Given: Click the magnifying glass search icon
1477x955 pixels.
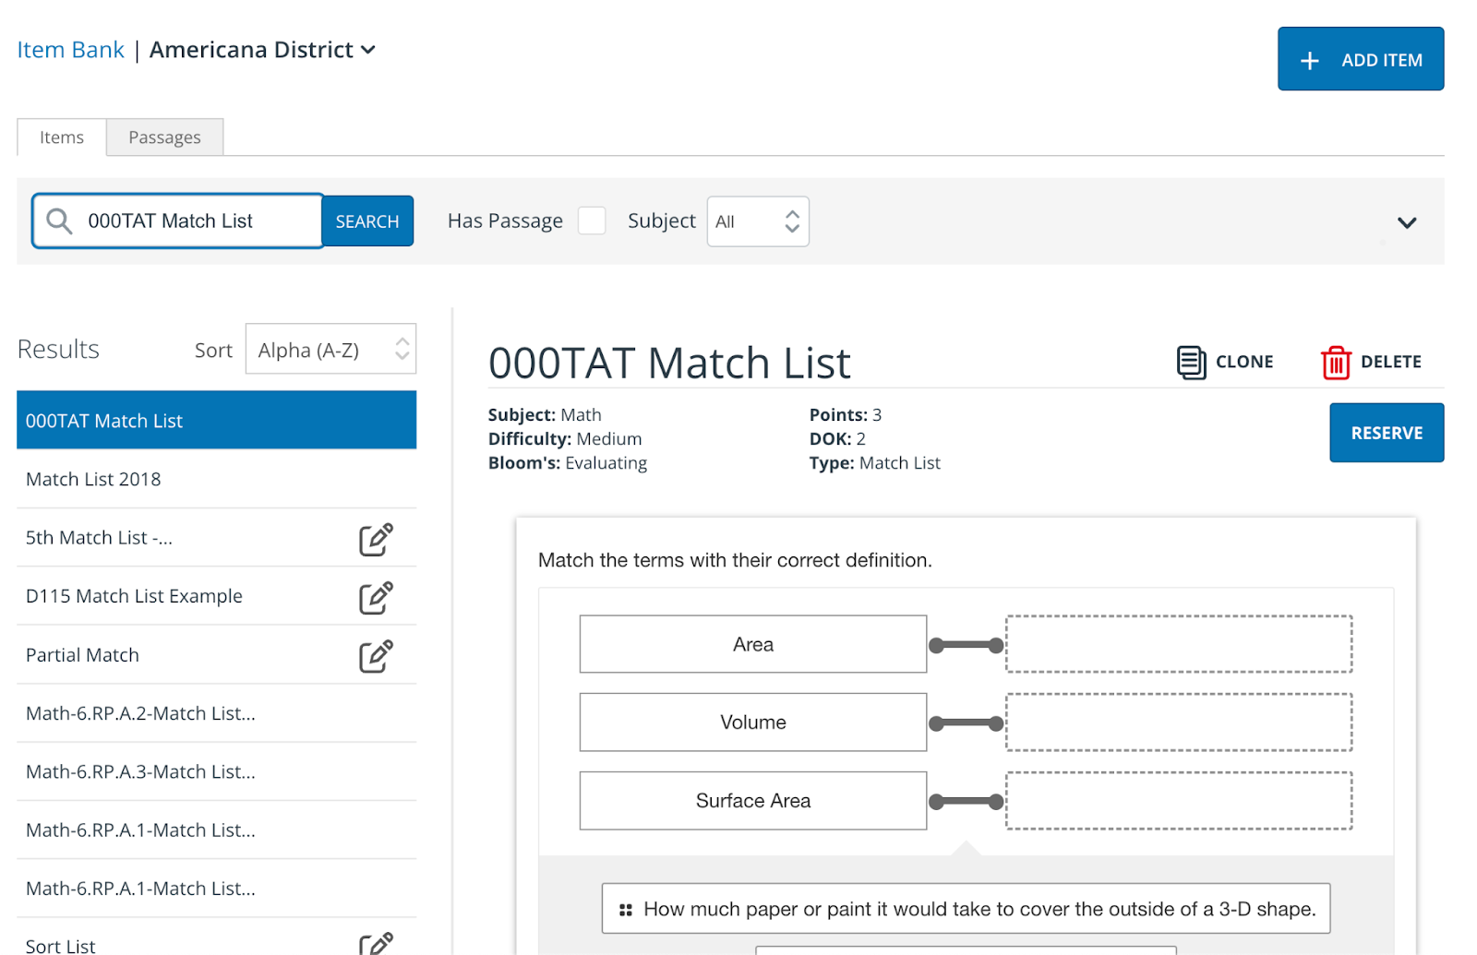Looking at the screenshot, I should [x=59, y=221].
